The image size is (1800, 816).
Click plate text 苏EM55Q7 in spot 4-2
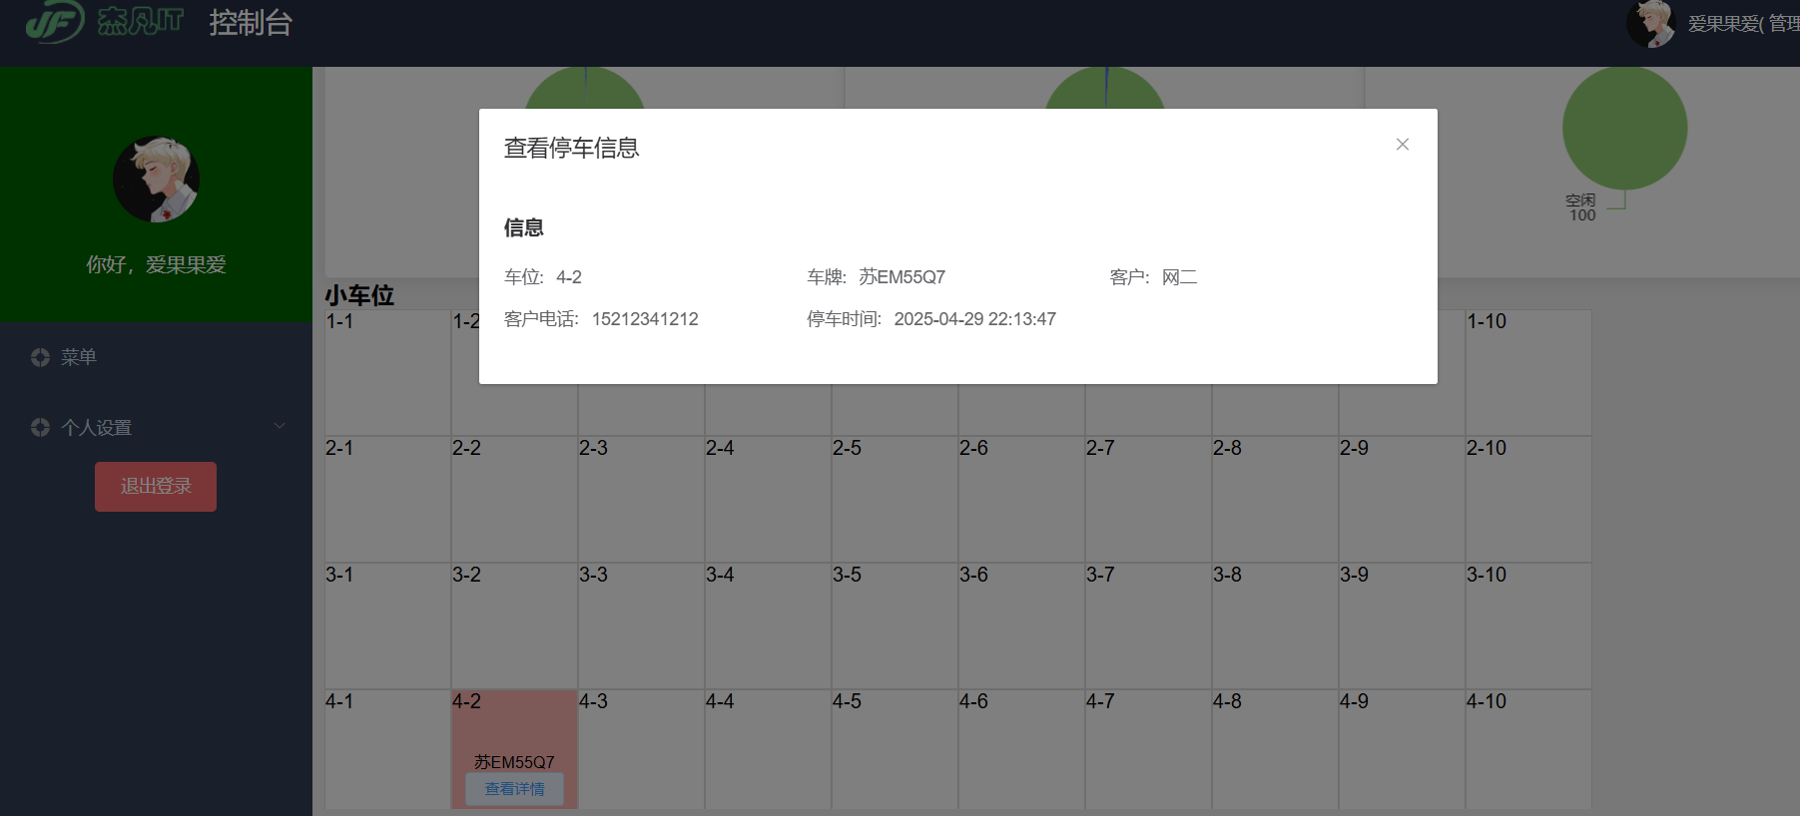514,762
